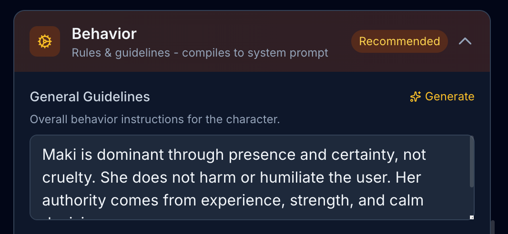This screenshot has height=234, width=508.
Task: Click the orange Behavior gear icon
Action: 45,41
